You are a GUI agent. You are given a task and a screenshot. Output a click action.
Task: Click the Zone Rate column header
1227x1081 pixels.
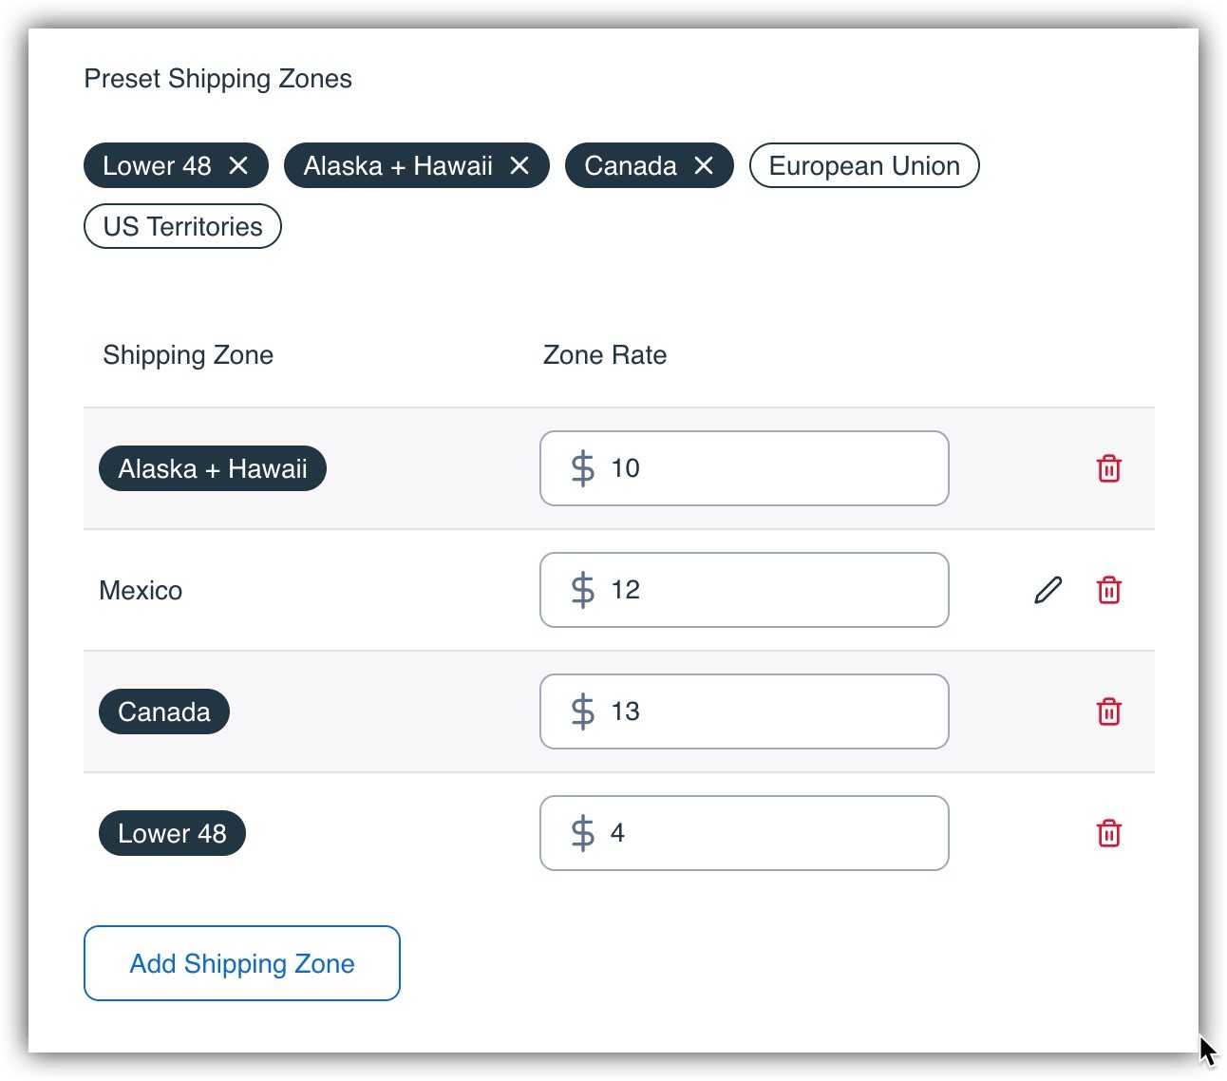[604, 355]
